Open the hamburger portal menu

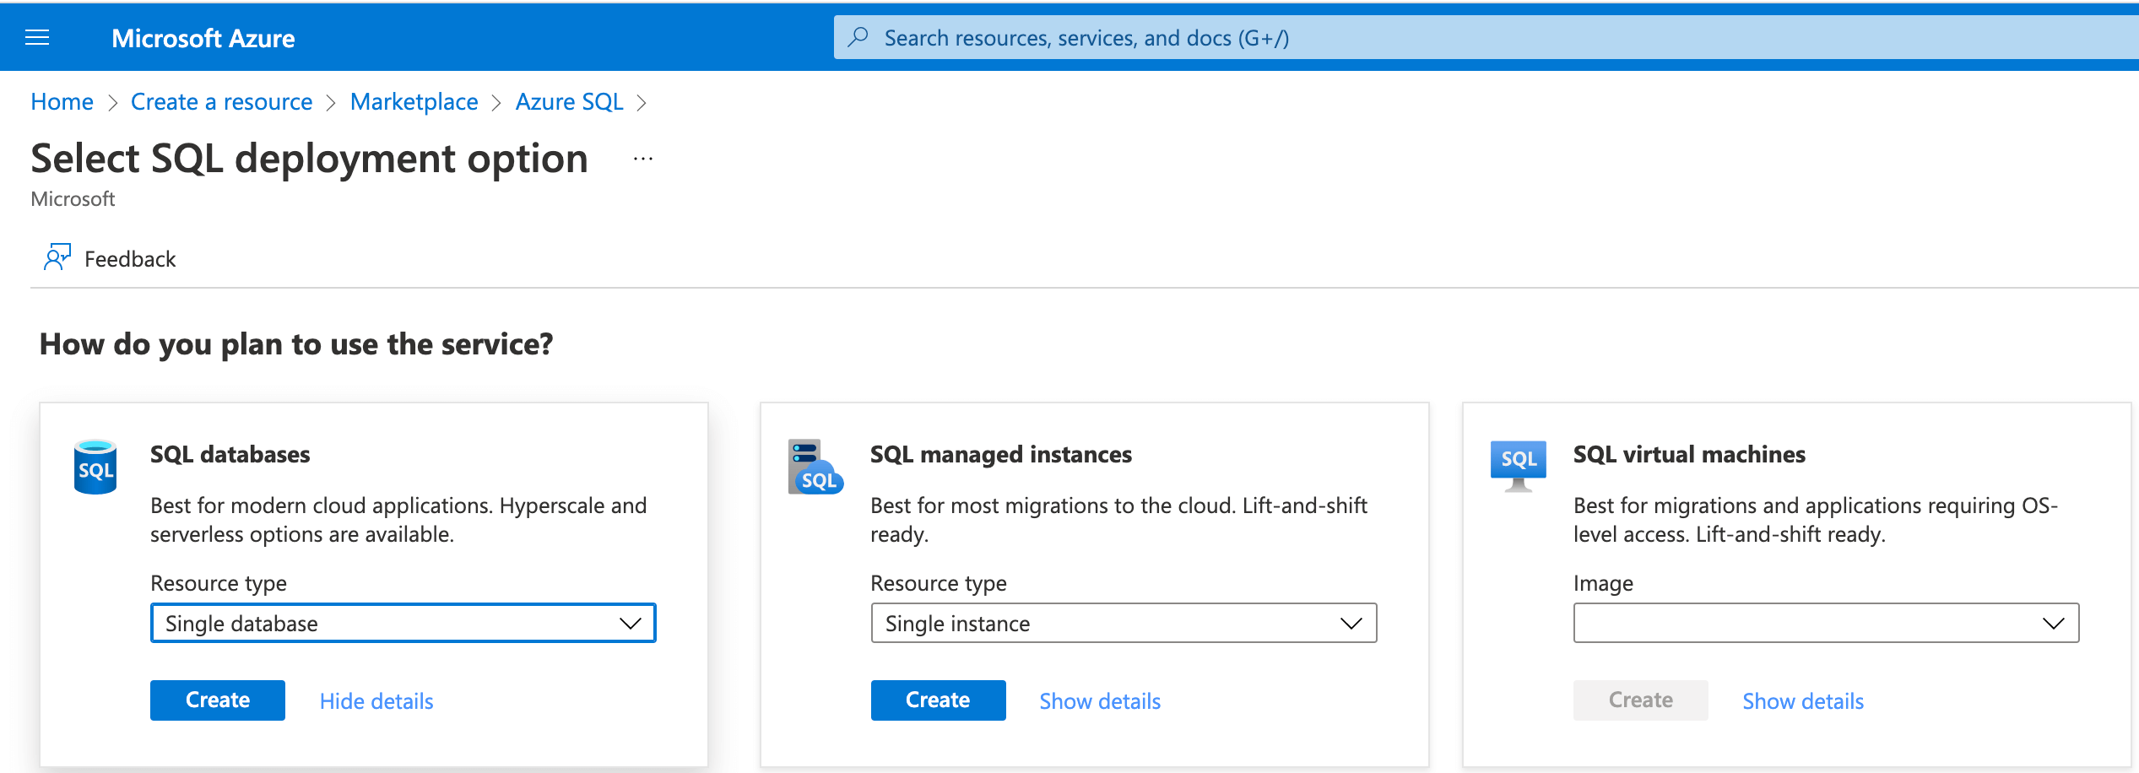(37, 38)
